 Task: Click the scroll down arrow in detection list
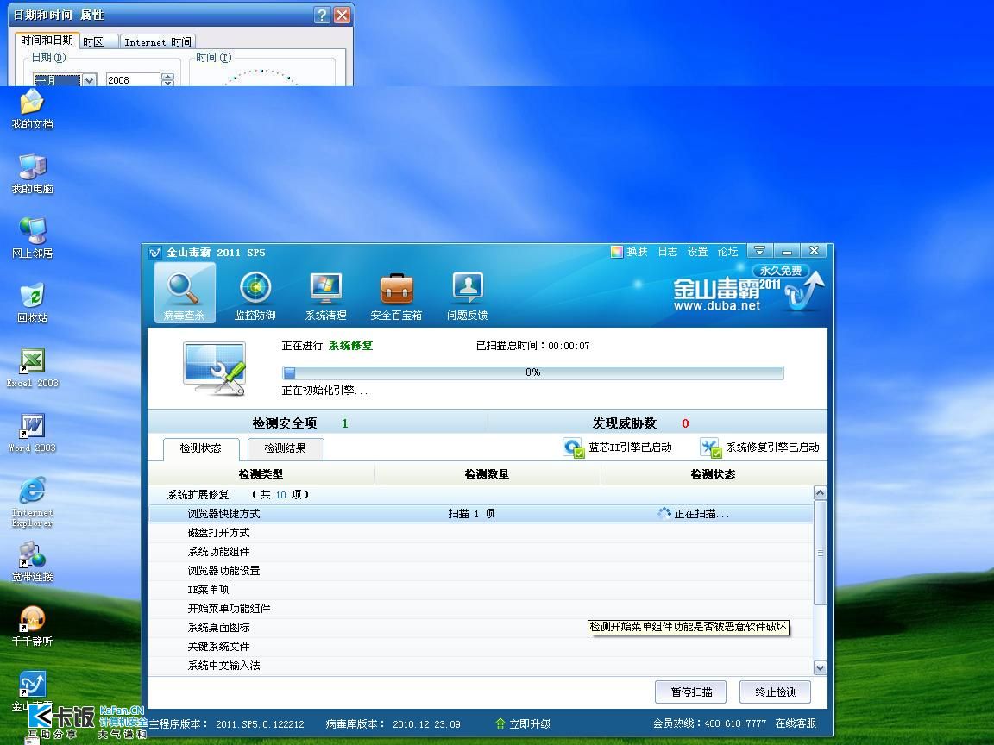tap(820, 667)
